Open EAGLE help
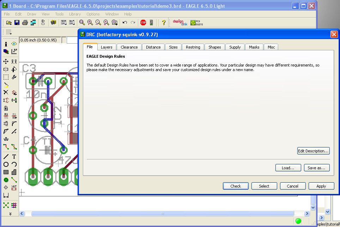340x227 pixels. pyautogui.click(x=163, y=22)
